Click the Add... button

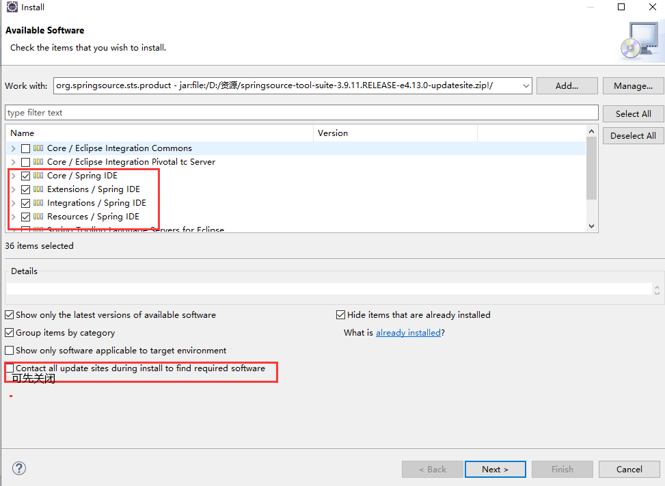point(567,86)
